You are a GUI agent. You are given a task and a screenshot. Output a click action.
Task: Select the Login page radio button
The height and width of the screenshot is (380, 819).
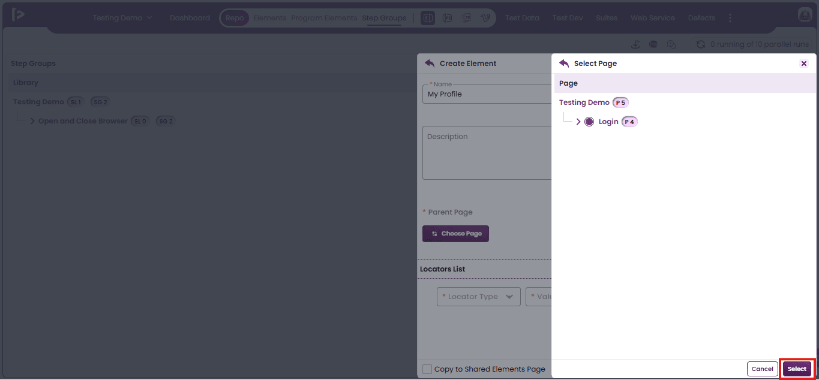(x=589, y=122)
